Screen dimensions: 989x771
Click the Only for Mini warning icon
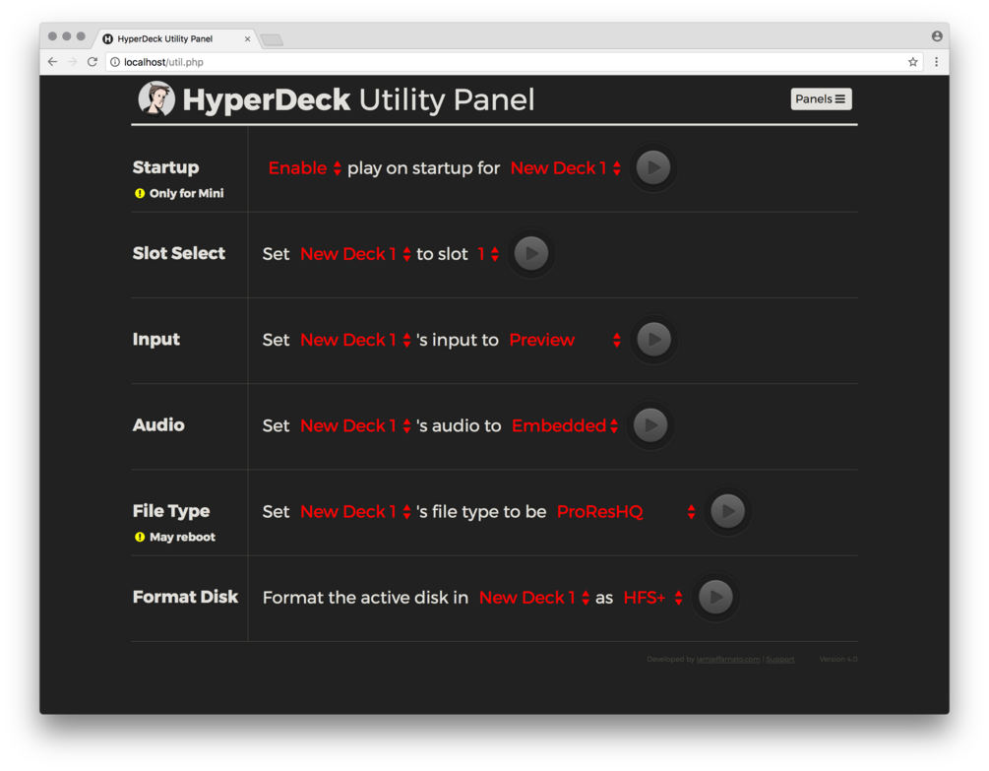[x=140, y=193]
